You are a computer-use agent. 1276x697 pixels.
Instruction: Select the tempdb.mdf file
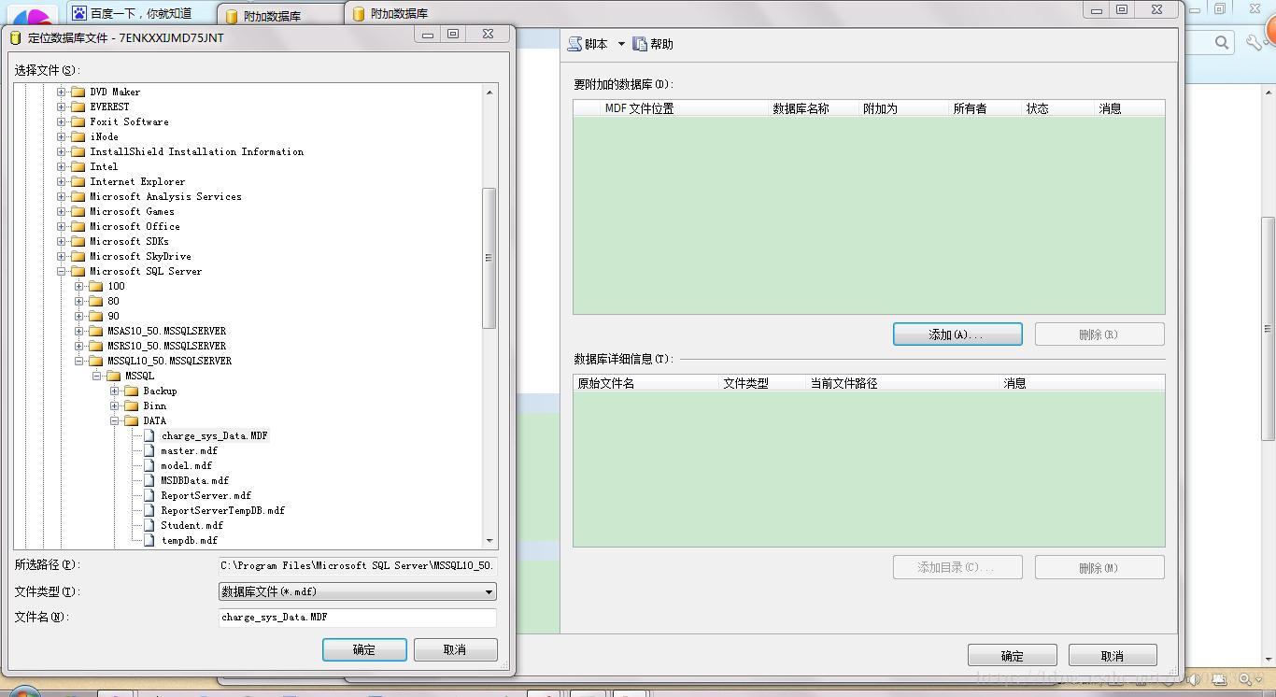tap(189, 540)
